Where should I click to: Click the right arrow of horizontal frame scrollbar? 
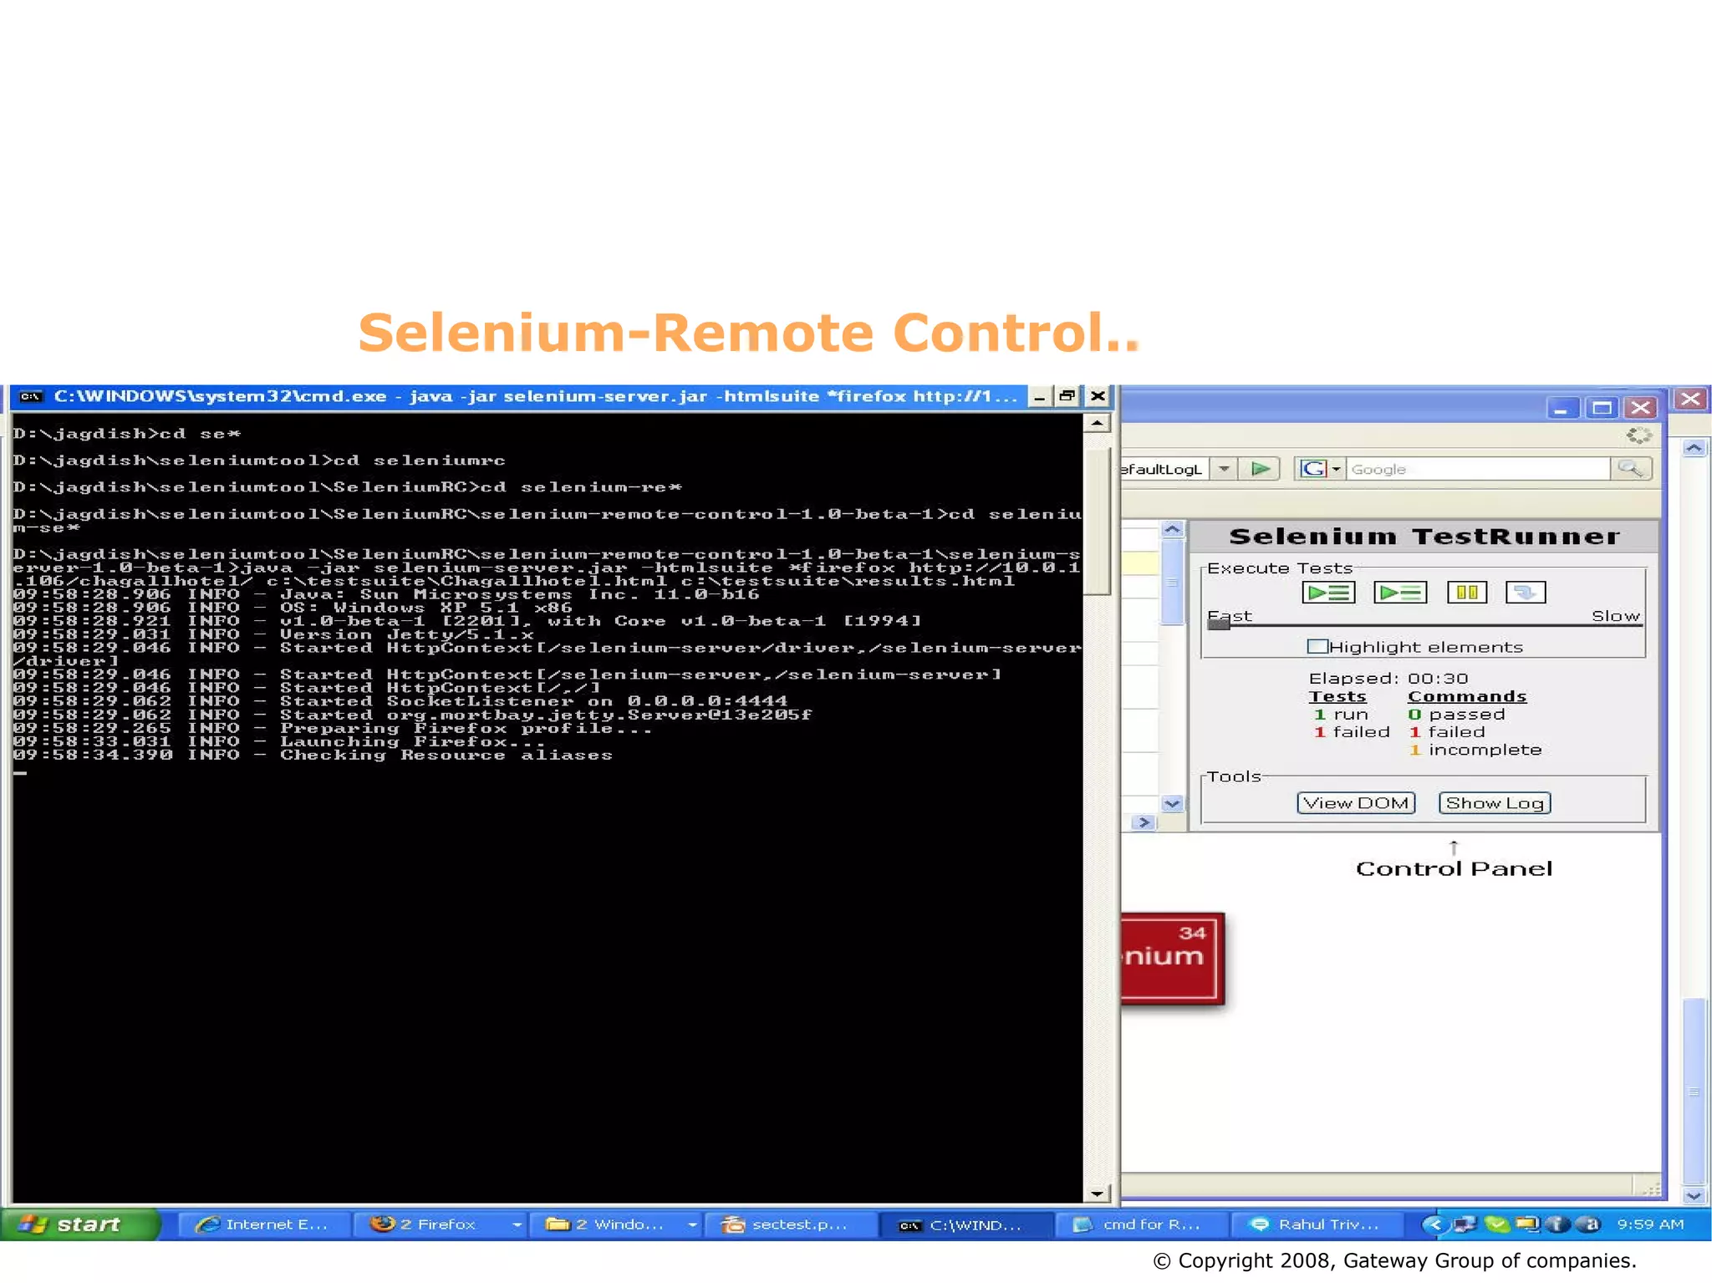[1144, 822]
